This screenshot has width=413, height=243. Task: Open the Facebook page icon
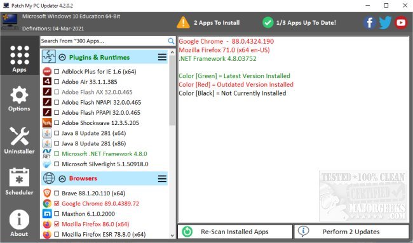coord(370,23)
